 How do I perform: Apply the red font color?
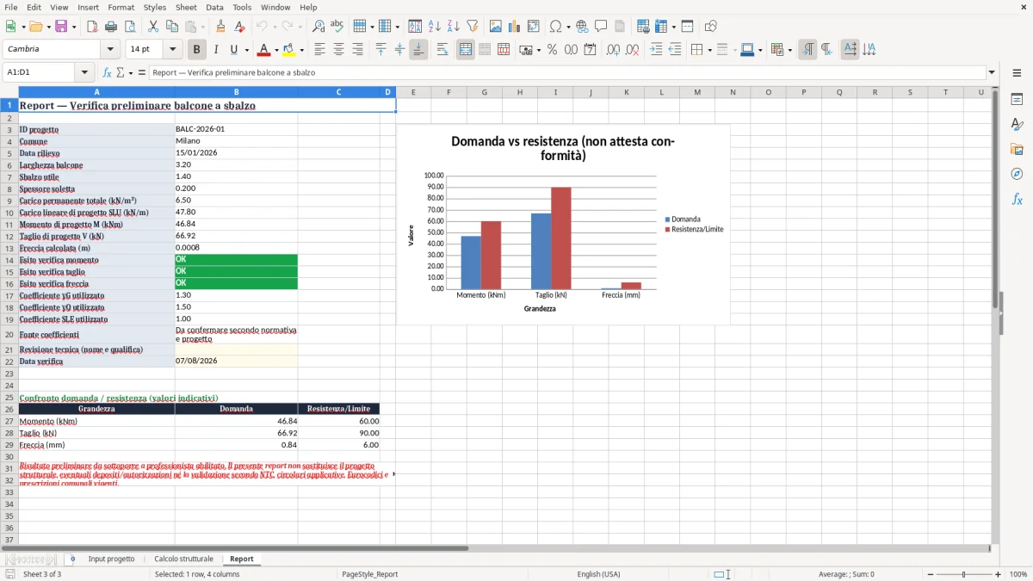[x=264, y=50]
